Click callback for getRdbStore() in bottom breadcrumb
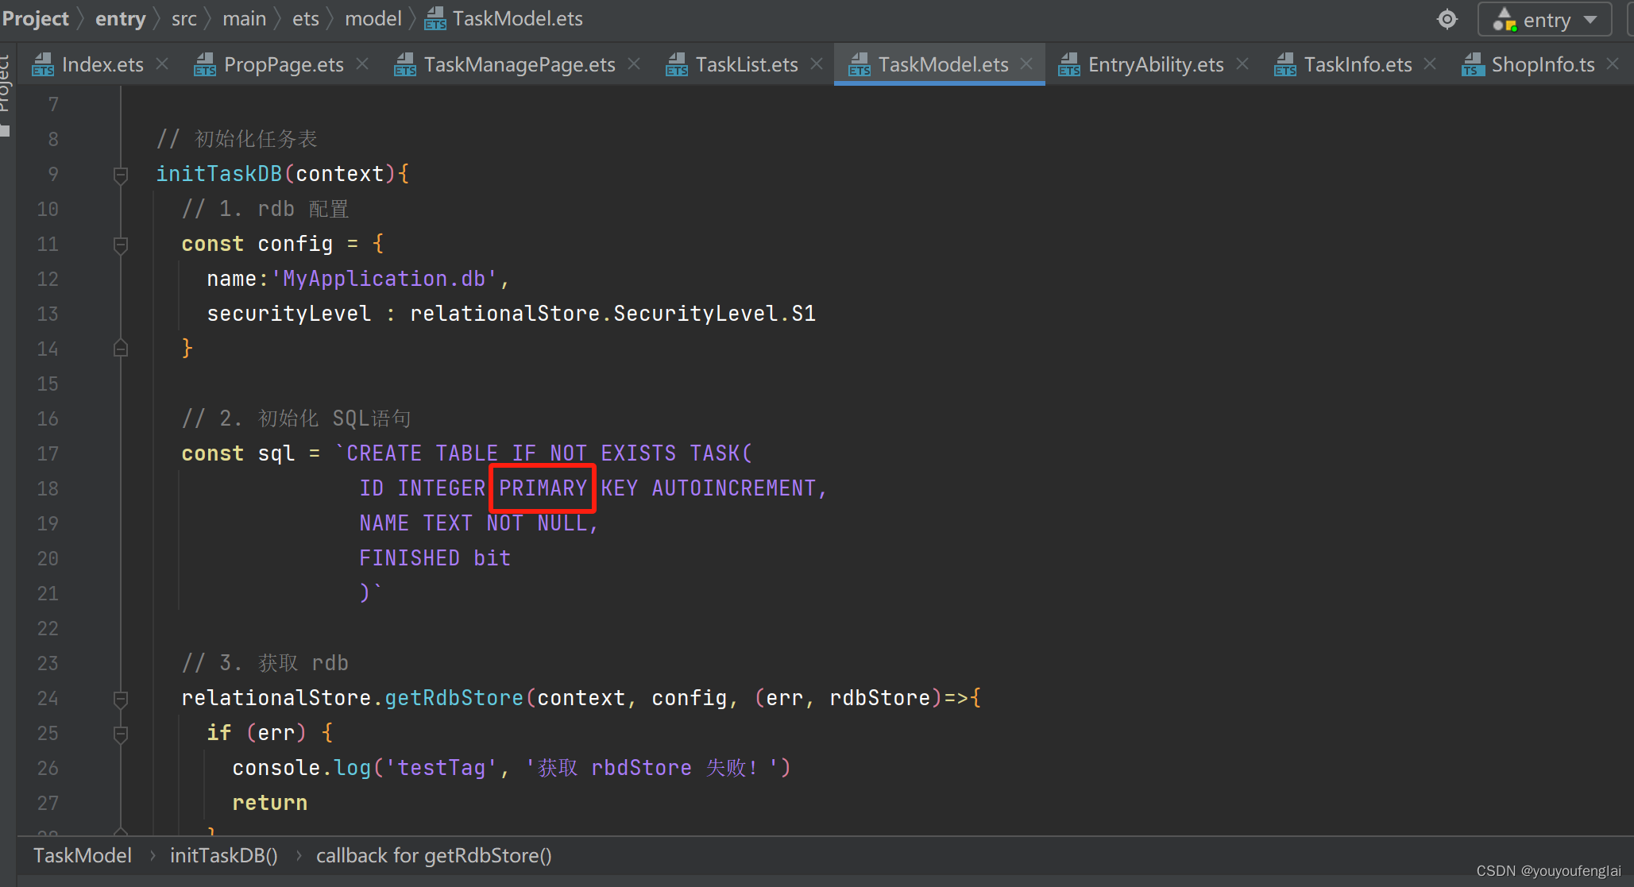This screenshot has width=1634, height=887. coord(434,855)
